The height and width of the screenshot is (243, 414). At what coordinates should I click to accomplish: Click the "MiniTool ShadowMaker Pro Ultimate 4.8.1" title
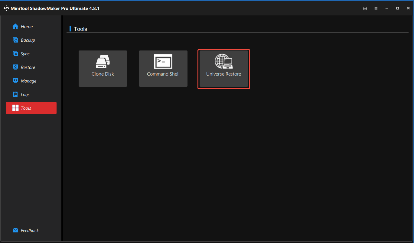(x=55, y=8)
